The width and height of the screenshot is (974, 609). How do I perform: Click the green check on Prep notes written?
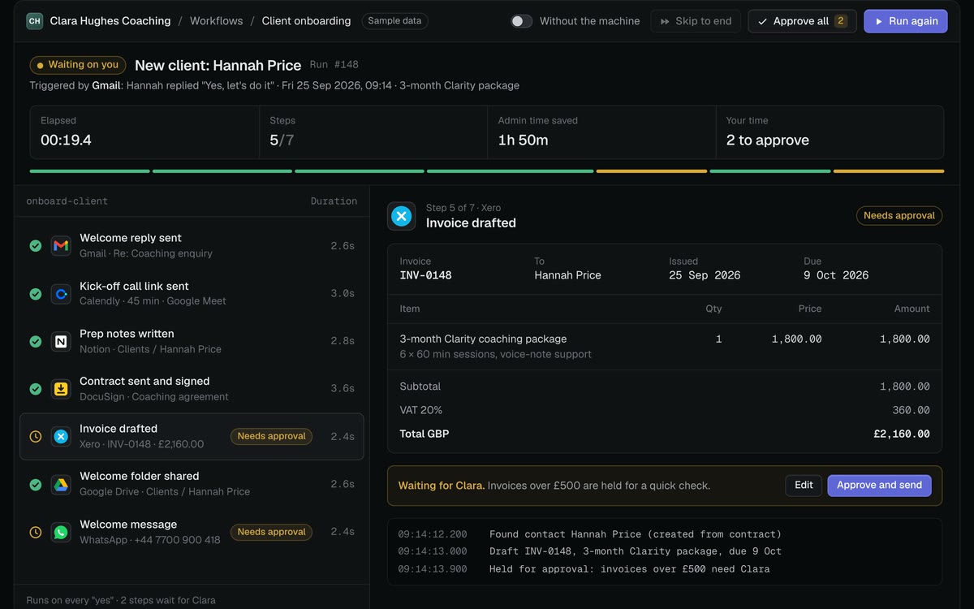[36, 342]
